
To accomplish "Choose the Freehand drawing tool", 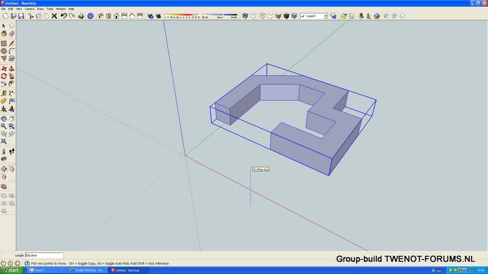I will pos(12,58).
